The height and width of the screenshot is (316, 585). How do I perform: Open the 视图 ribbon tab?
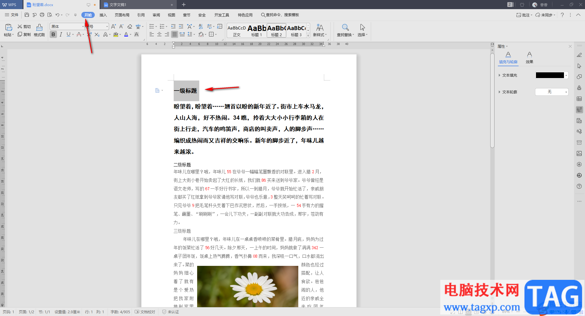(x=172, y=15)
